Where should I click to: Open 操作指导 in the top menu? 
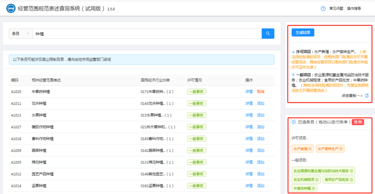(x=354, y=9)
